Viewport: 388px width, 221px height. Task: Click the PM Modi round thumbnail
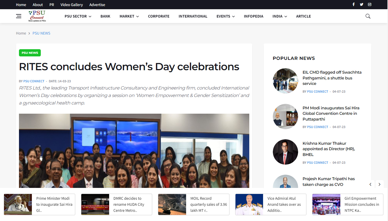click(285, 117)
